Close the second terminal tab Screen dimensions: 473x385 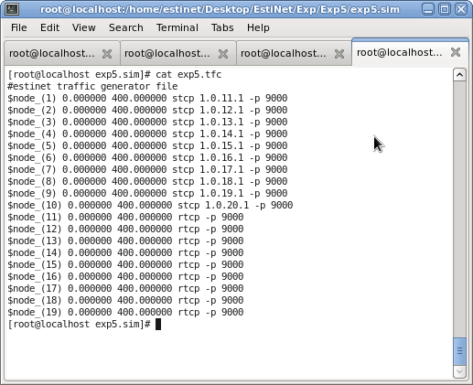point(223,54)
